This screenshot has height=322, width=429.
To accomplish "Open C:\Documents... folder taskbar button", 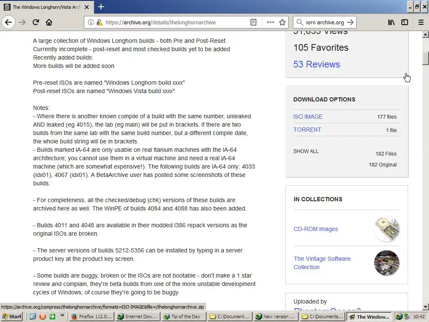I will (322, 317).
